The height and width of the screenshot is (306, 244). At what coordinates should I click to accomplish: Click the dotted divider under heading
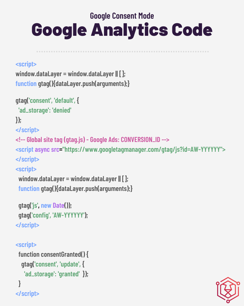122,51
